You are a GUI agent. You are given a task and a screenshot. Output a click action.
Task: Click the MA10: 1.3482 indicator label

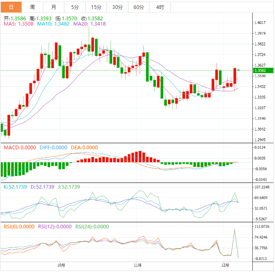coord(53,24)
